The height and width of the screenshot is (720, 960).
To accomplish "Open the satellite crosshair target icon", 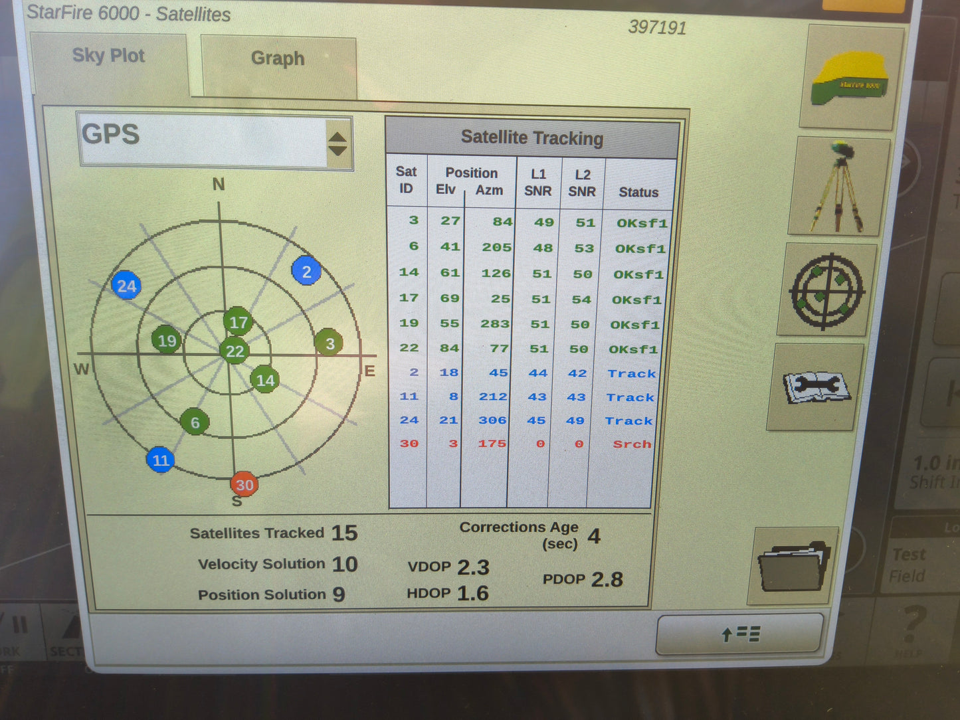I will 826,290.
